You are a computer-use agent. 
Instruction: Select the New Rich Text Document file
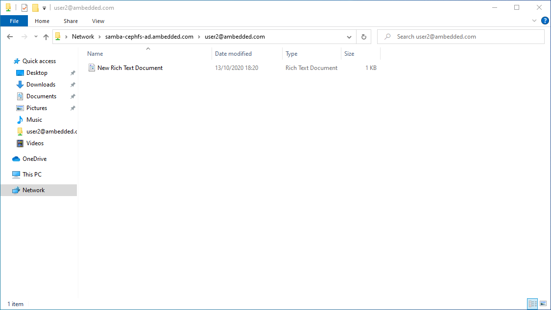tap(130, 68)
